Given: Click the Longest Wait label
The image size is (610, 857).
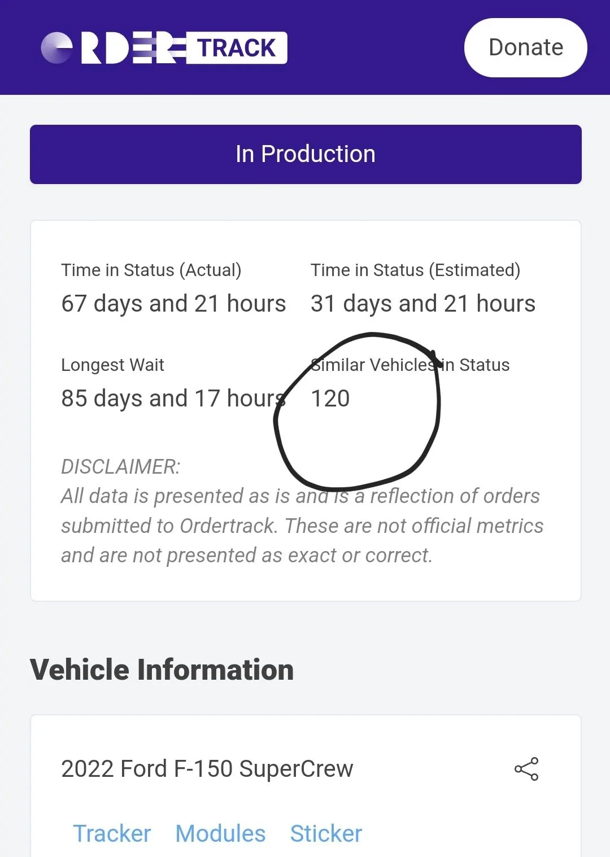Looking at the screenshot, I should point(112,365).
